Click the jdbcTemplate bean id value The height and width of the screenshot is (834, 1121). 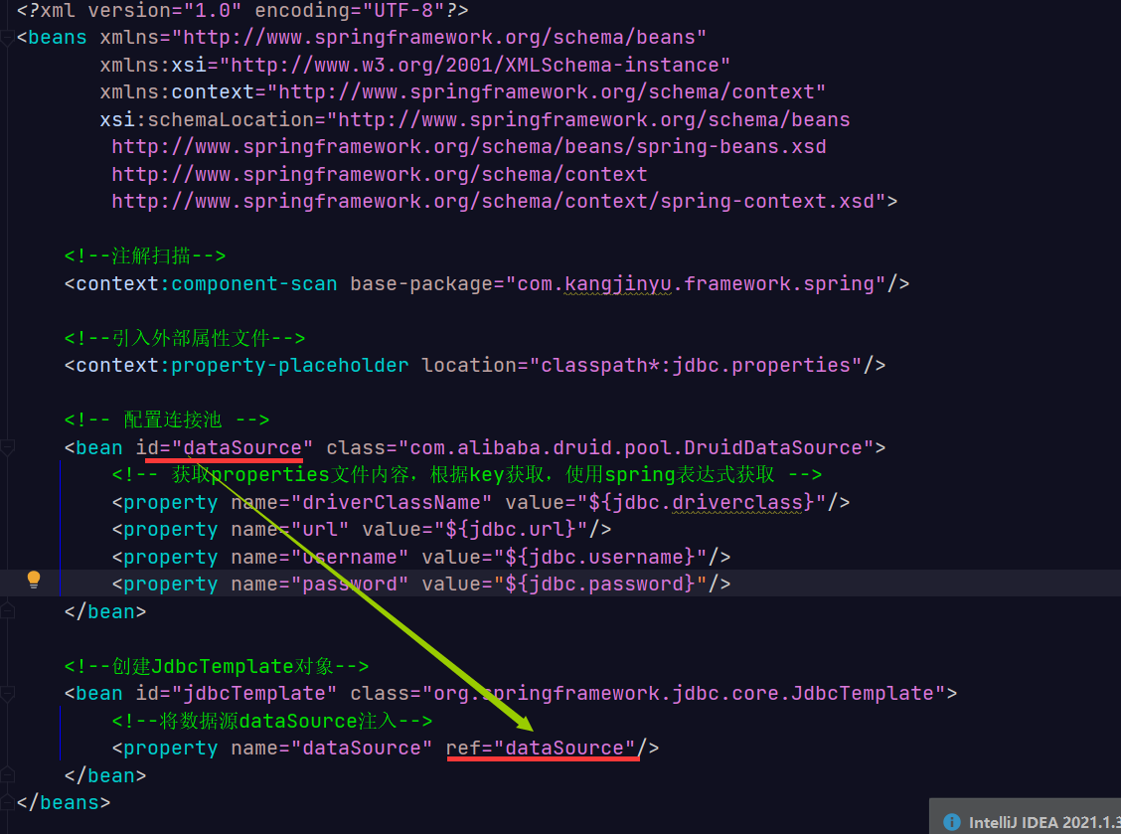(254, 693)
